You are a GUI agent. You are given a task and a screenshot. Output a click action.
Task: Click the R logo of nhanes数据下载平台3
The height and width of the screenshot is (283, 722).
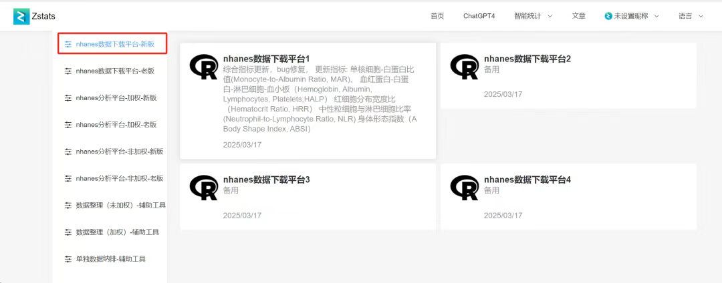pyautogui.click(x=203, y=187)
